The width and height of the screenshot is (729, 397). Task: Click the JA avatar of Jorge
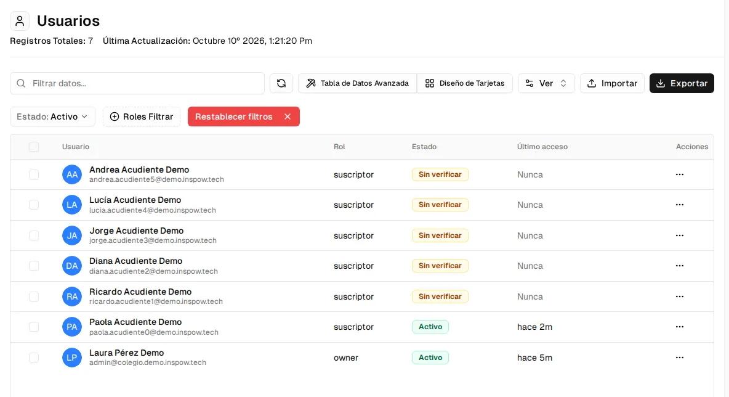point(72,235)
